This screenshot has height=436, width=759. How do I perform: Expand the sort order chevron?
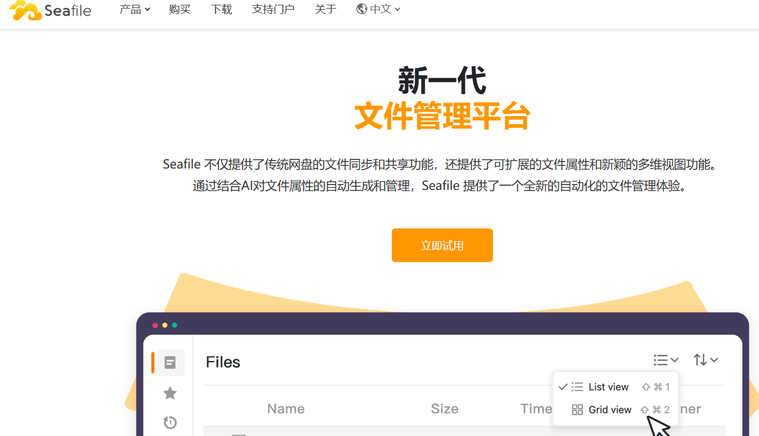[714, 360]
